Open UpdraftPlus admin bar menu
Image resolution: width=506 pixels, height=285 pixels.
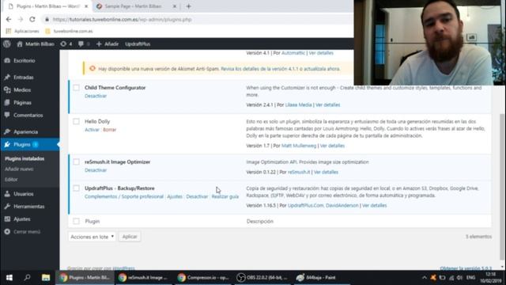pyautogui.click(x=138, y=44)
